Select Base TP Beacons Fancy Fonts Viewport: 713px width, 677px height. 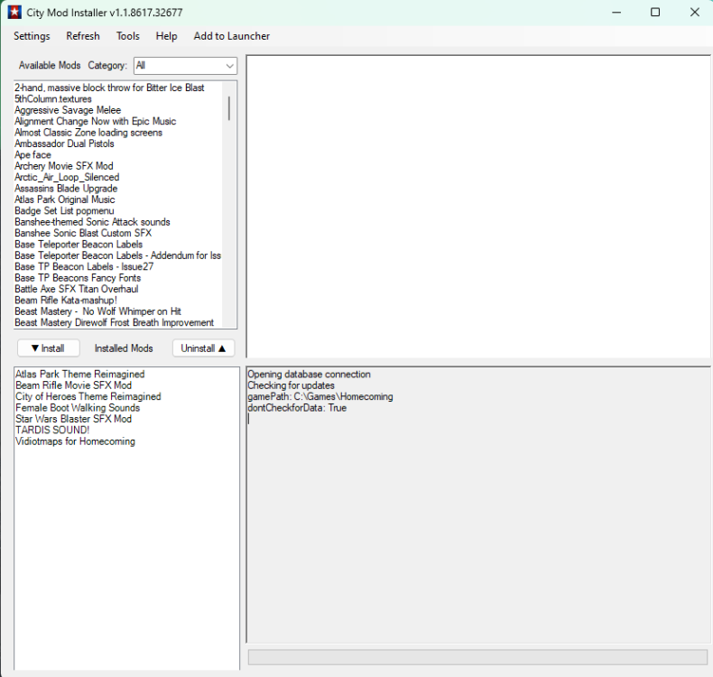78,278
